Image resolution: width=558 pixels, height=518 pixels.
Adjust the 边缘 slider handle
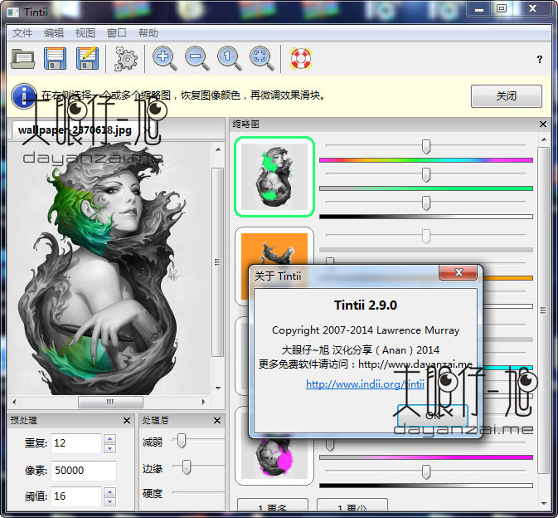[x=186, y=467]
